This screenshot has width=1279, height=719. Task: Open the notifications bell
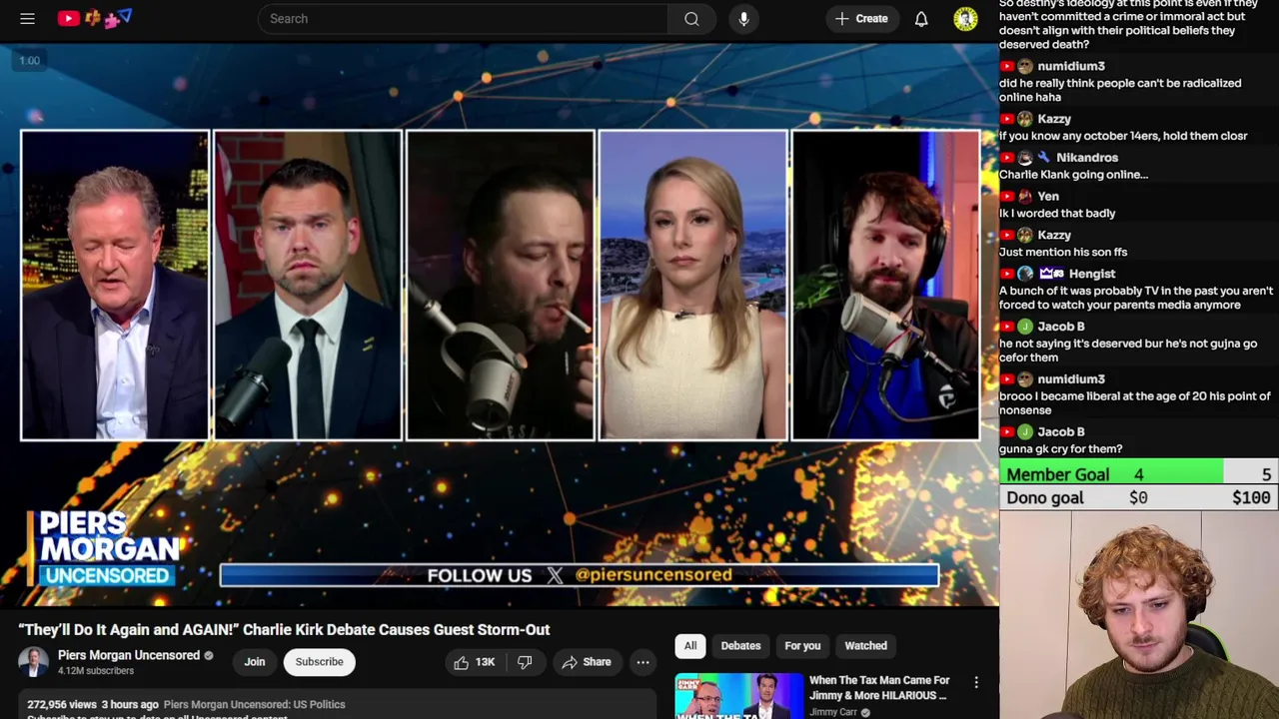click(x=921, y=19)
